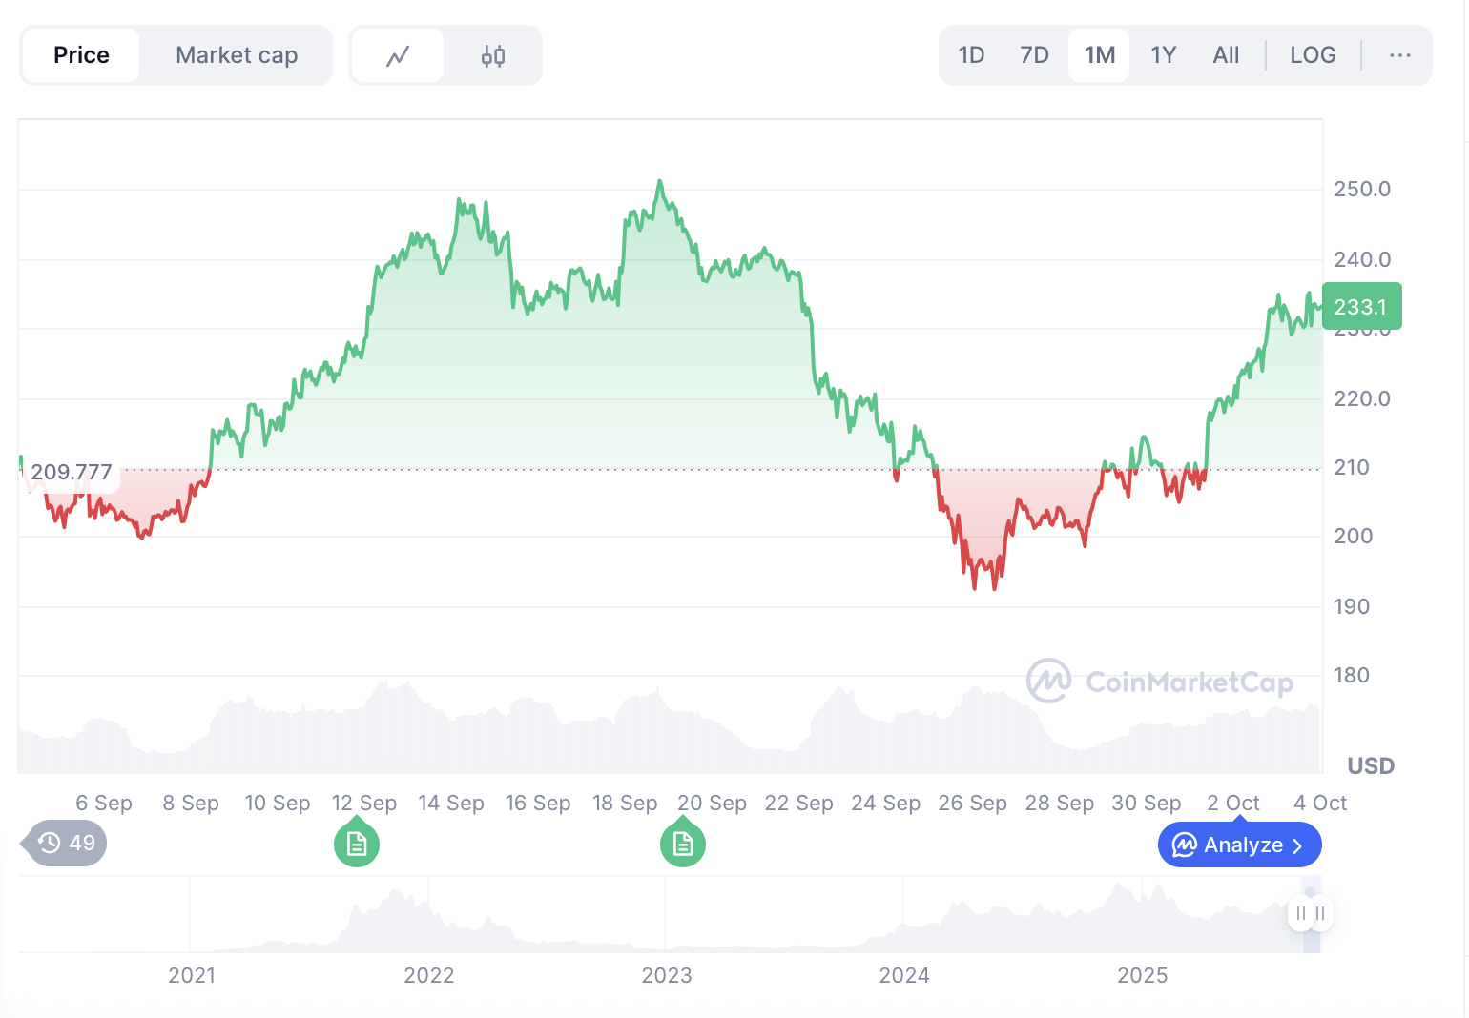
Task: Set time range to 1D
Action: (x=971, y=55)
